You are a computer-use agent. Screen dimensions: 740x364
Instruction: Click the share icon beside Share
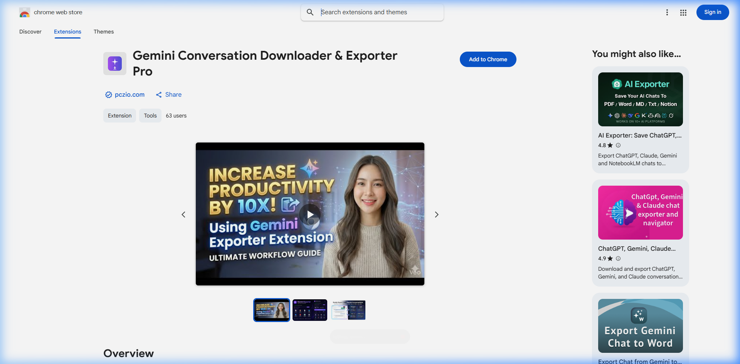click(x=159, y=95)
